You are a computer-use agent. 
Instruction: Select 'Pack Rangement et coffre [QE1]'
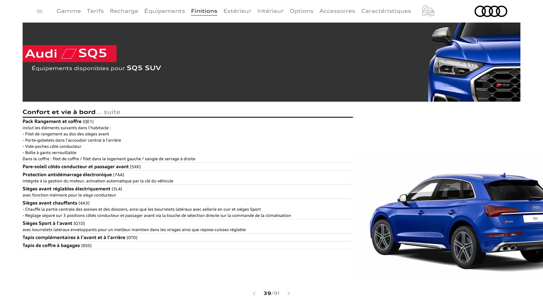click(x=58, y=121)
